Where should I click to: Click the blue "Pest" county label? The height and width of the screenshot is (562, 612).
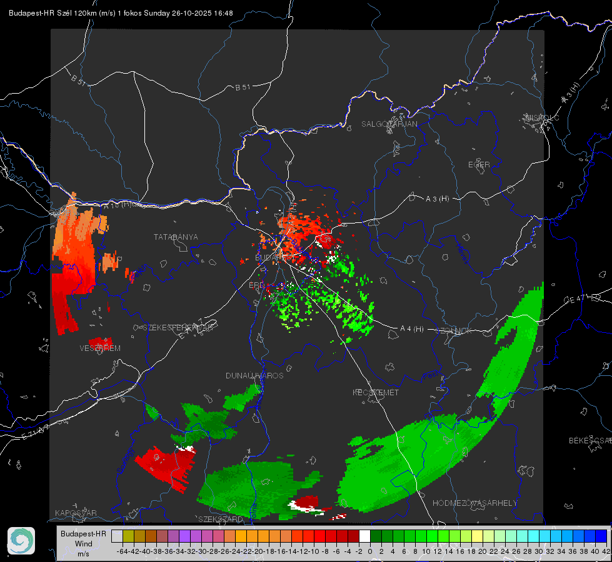click(431, 375)
